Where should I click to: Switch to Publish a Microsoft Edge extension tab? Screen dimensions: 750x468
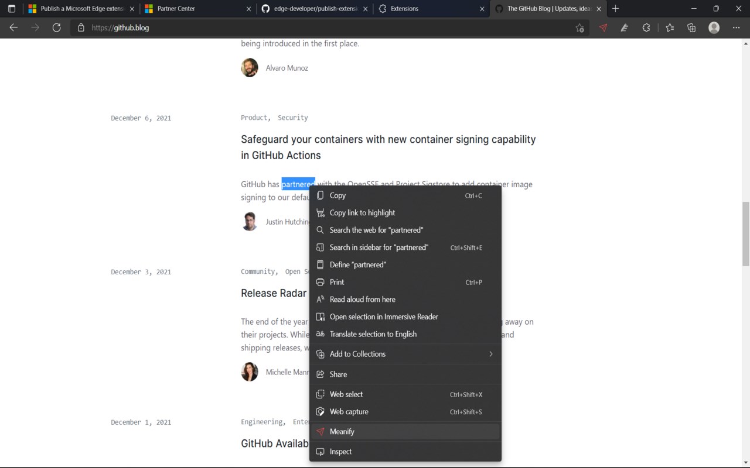pos(81,9)
